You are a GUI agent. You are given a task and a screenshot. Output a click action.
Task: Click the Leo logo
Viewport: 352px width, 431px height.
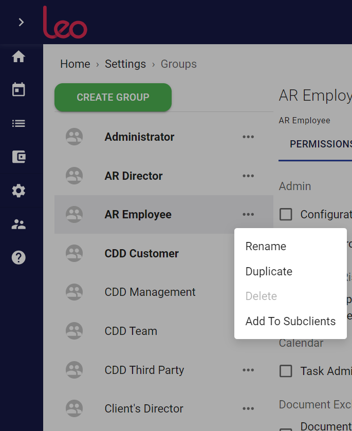[x=65, y=22]
